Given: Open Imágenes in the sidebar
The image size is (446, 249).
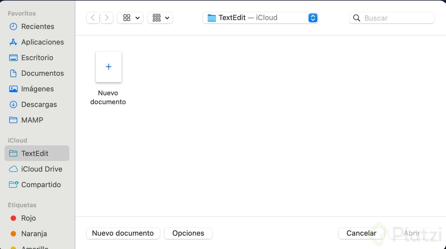Looking at the screenshot, I should pos(37,89).
